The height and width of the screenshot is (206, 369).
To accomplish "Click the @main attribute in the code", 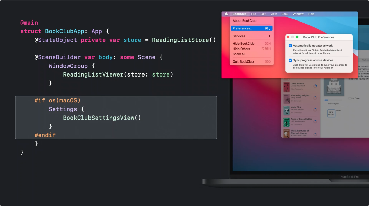I will pyautogui.click(x=29, y=23).
